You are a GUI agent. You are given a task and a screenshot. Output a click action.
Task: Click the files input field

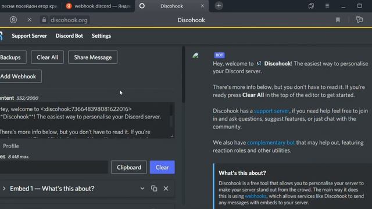click(53, 167)
